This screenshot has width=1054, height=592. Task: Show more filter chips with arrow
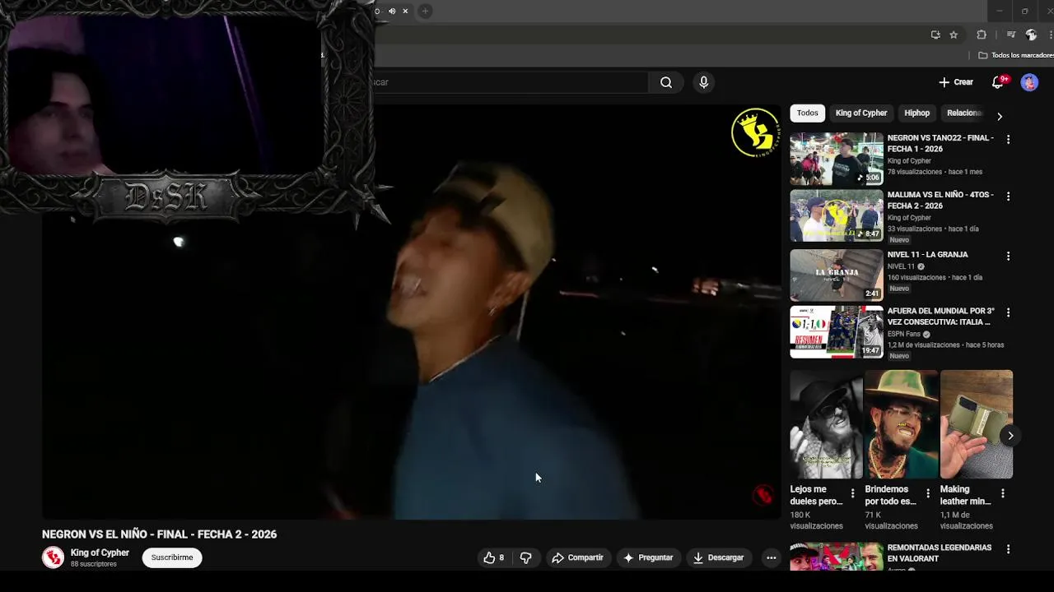tap(1000, 116)
